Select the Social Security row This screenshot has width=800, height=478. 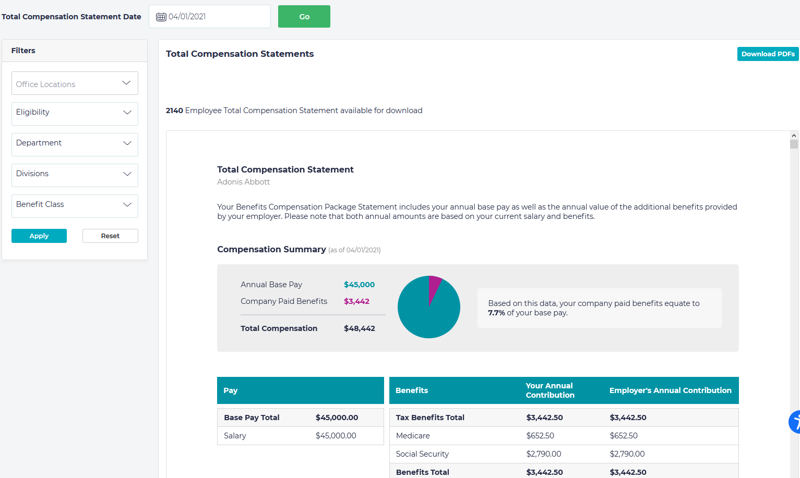coord(422,454)
